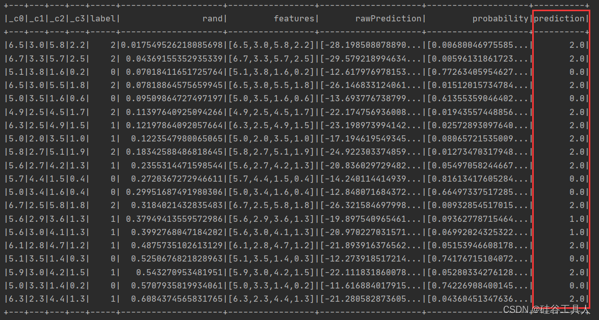Select rand value 0.09509864727497197
The width and height of the screenshot is (599, 320).
click(x=174, y=99)
